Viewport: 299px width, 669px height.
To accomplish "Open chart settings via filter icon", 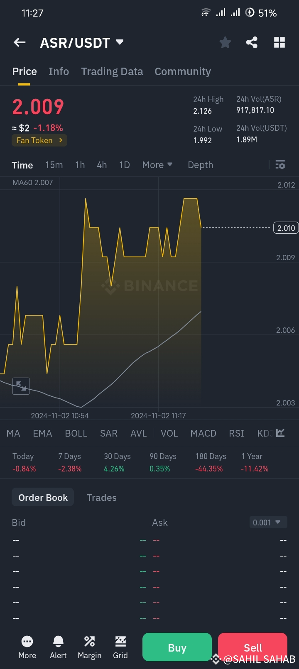I will [x=280, y=165].
